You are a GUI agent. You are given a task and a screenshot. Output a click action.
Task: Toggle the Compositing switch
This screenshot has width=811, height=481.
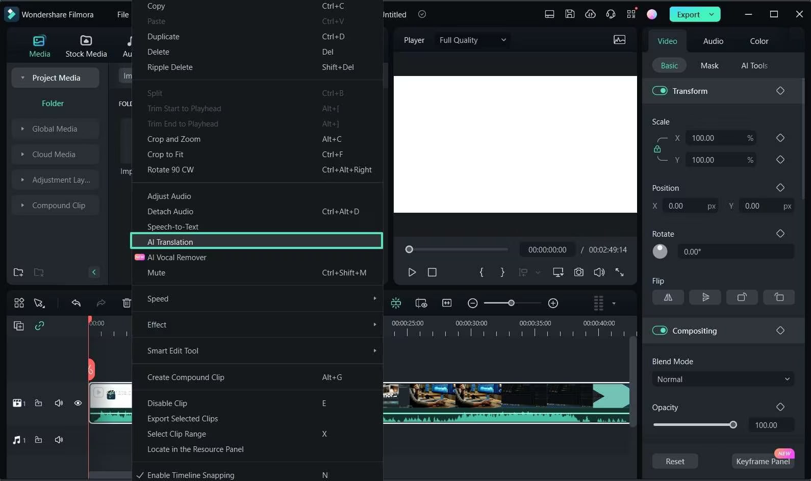pos(660,331)
